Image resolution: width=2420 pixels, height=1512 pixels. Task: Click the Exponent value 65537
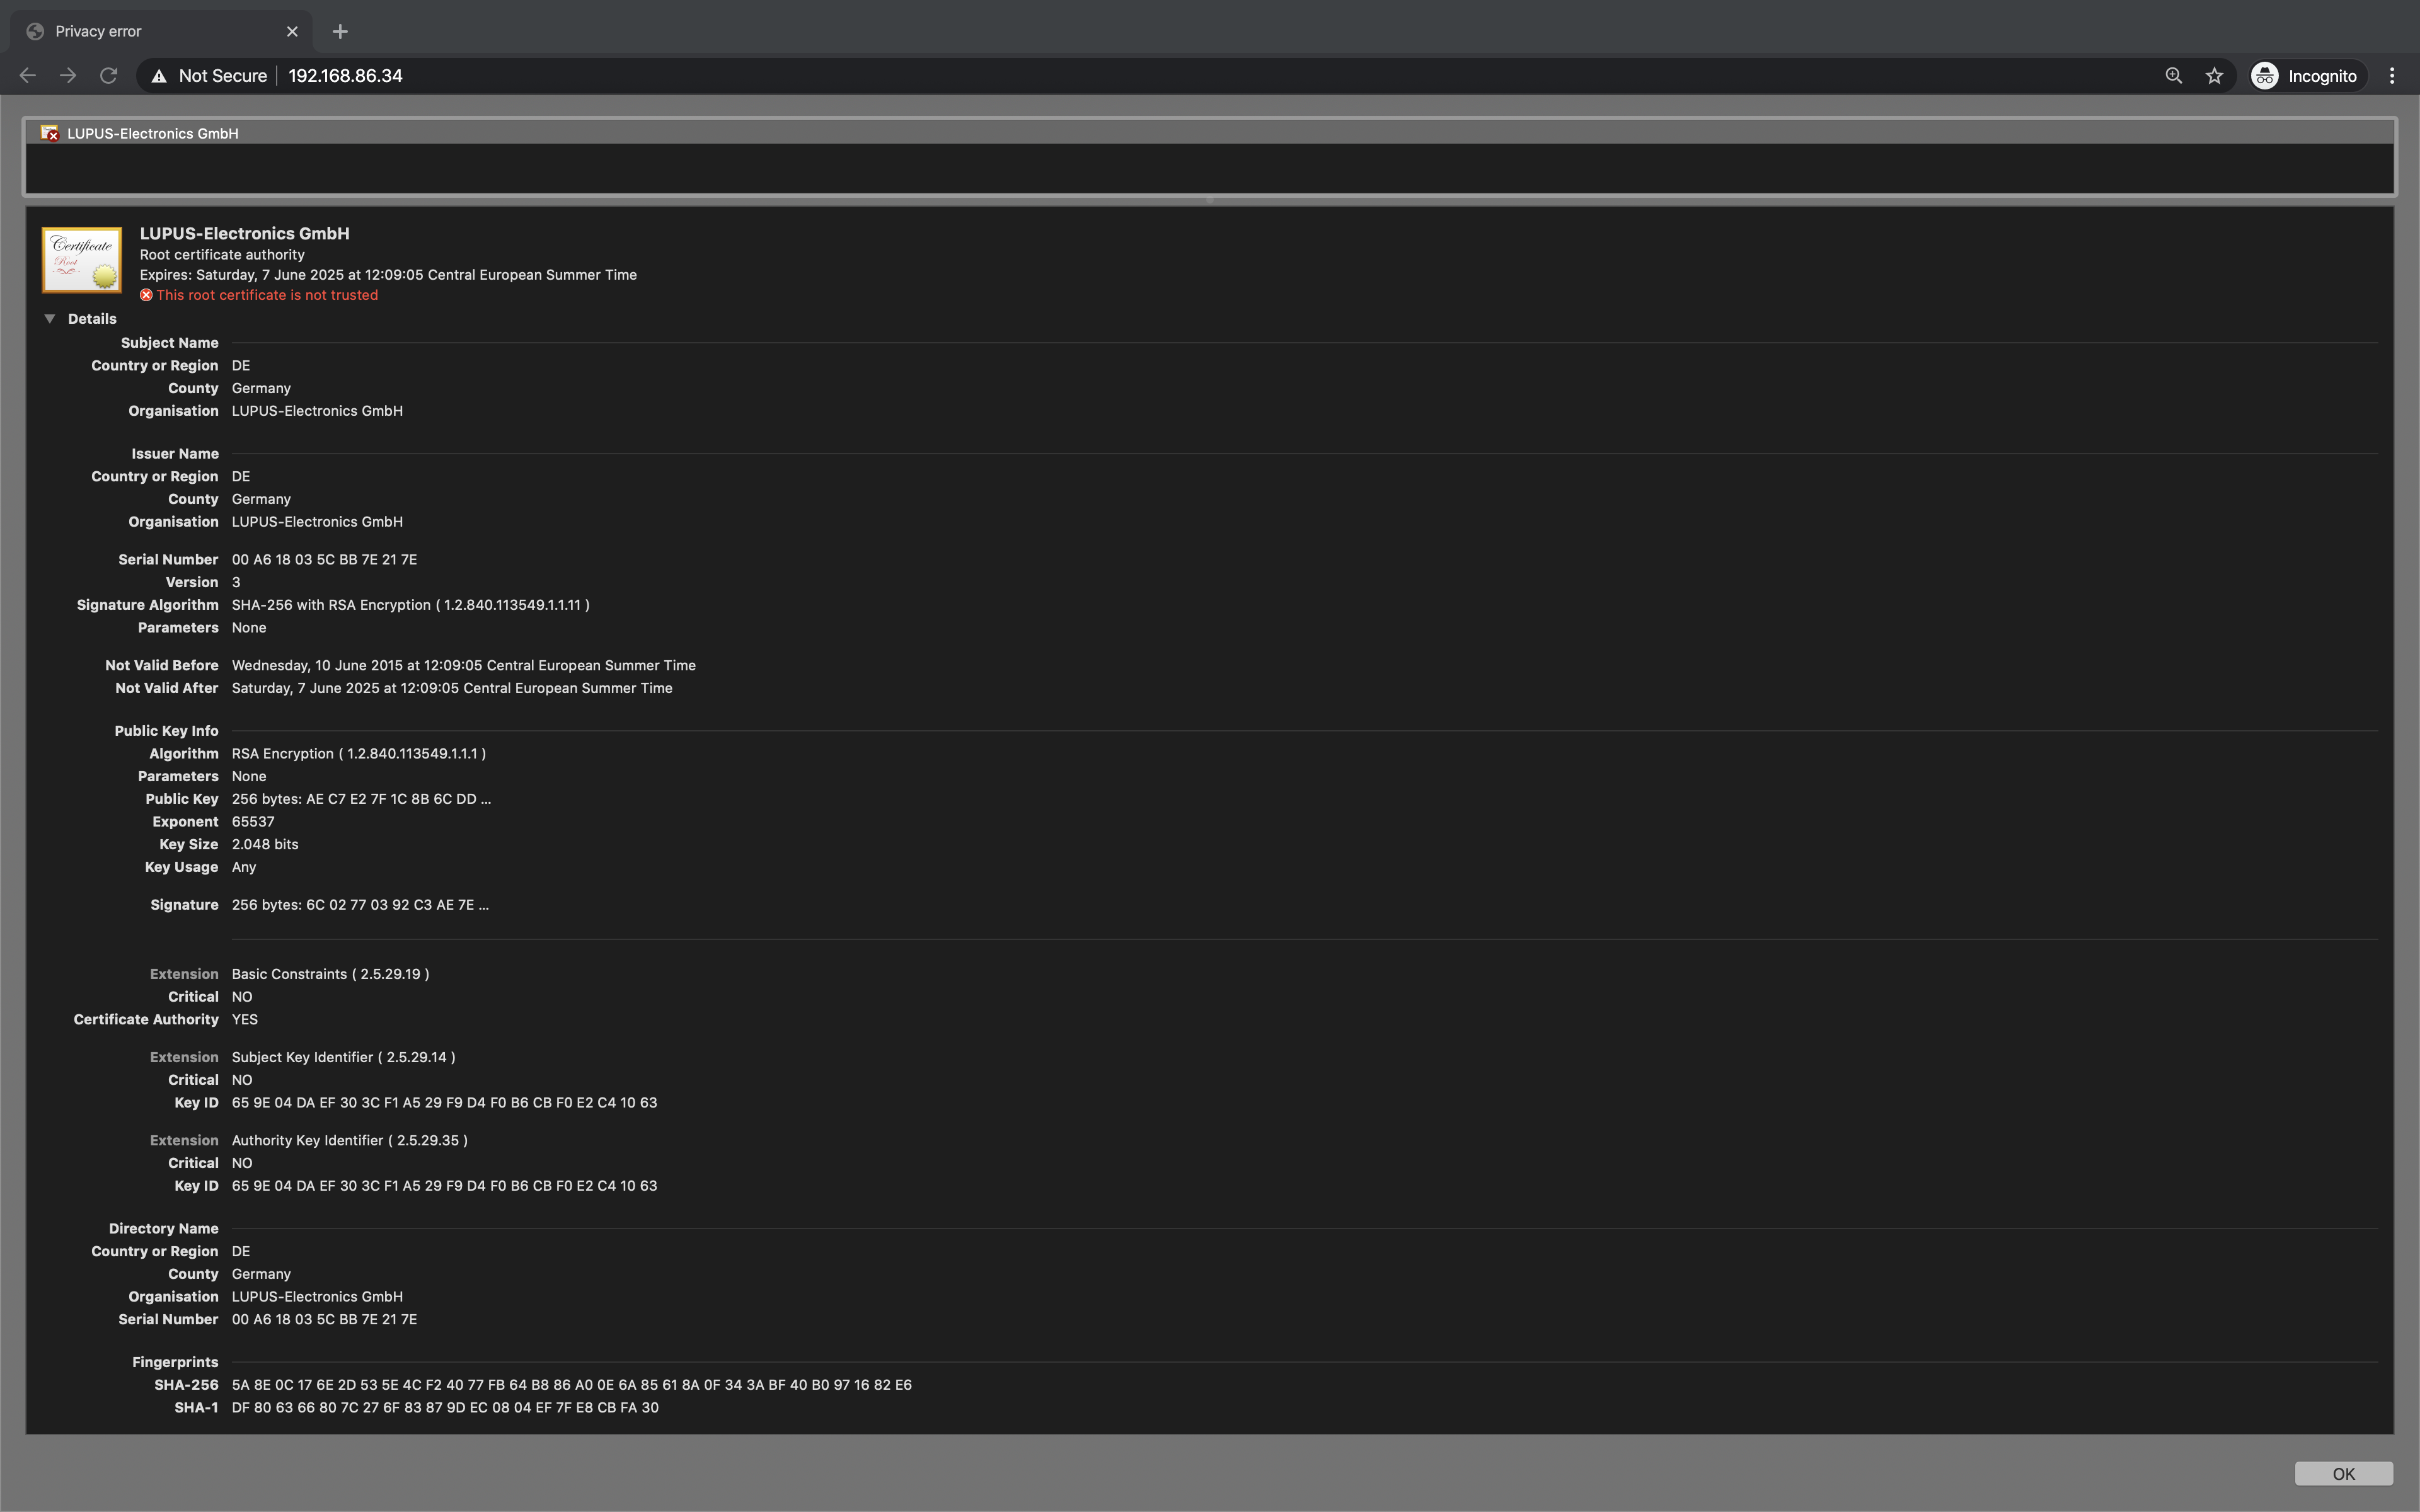click(x=253, y=822)
